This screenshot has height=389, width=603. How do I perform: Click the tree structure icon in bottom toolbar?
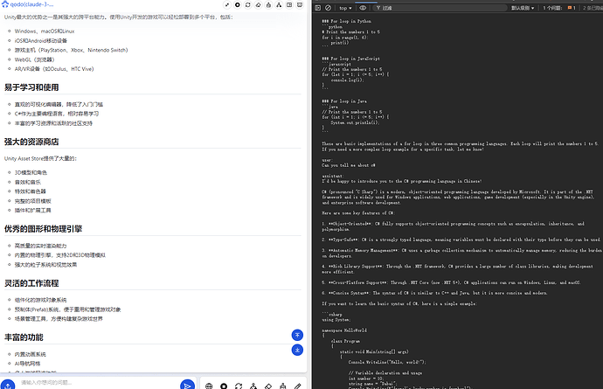point(253,386)
